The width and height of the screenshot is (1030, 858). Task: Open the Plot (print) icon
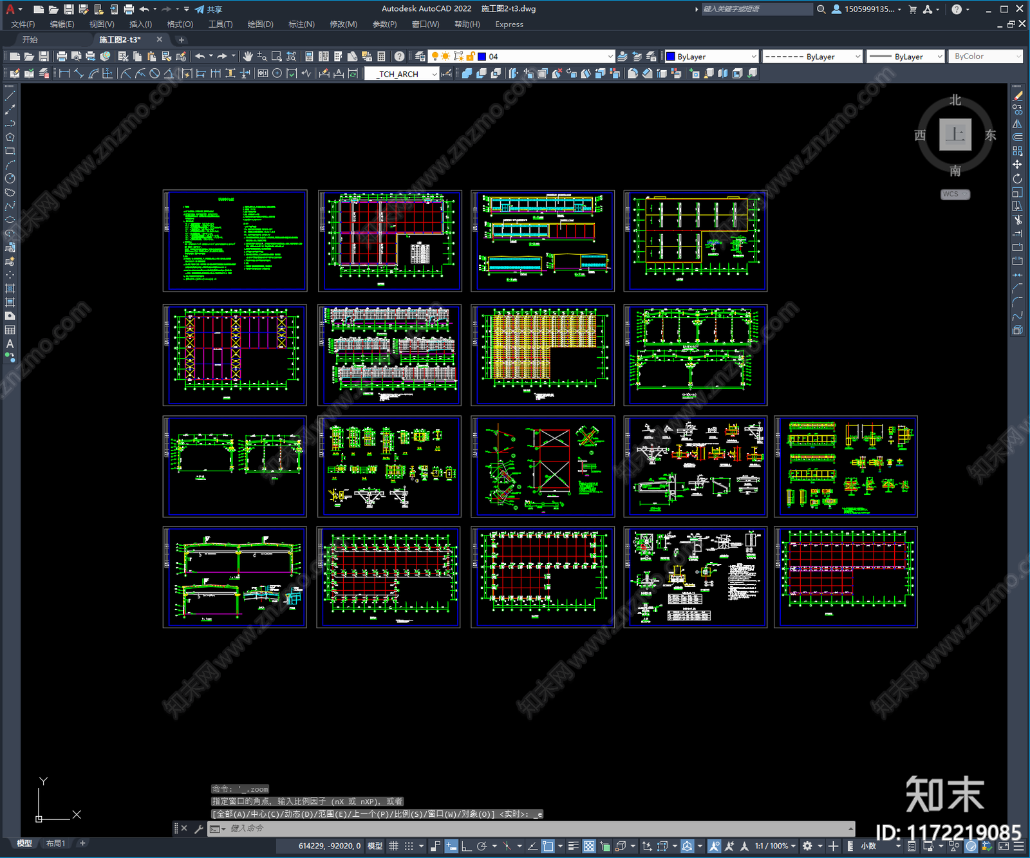(62, 57)
